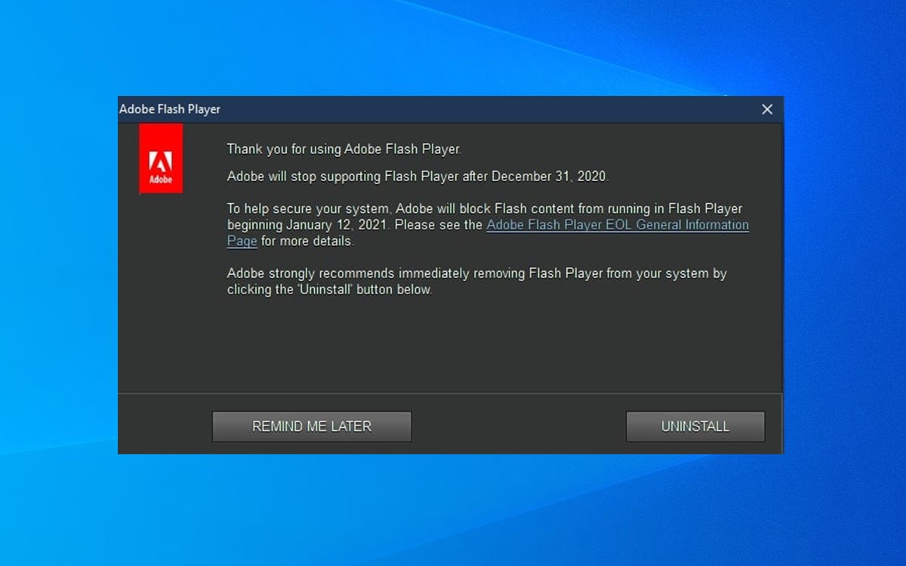Click the sentence mentioning December 31, 2020
This screenshot has height=566, width=906.
click(418, 177)
